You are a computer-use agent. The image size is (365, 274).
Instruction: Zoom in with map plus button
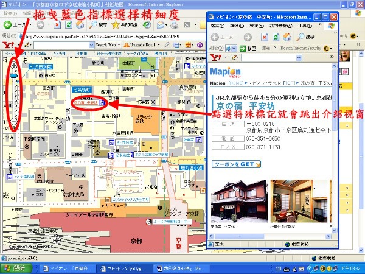(x=14, y=65)
